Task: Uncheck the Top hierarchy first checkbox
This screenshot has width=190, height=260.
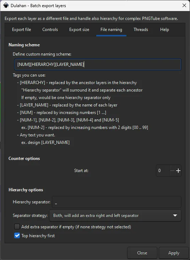Action: pos(17,235)
